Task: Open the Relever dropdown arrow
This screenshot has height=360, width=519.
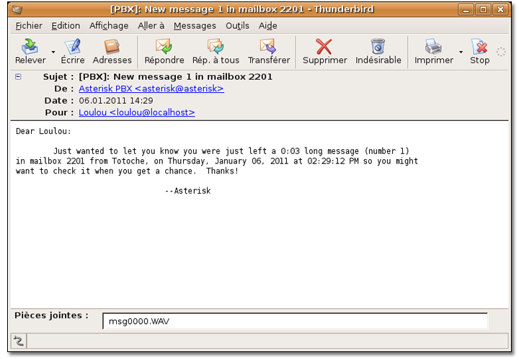Action: pyautogui.click(x=53, y=52)
